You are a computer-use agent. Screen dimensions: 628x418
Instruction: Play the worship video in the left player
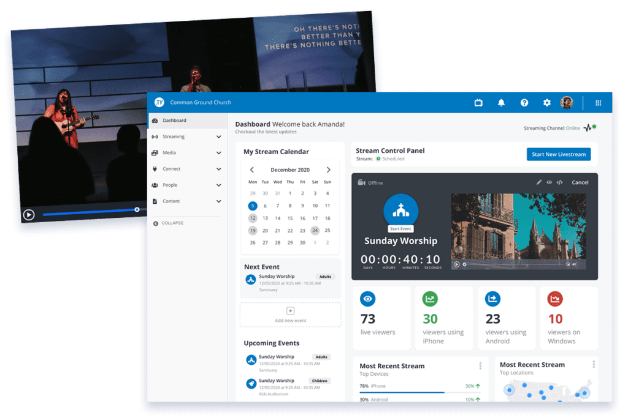pyautogui.click(x=28, y=215)
